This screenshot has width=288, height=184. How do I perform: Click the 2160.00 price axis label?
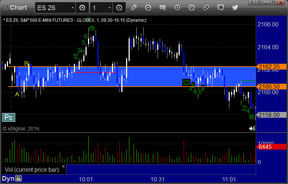click(268, 92)
